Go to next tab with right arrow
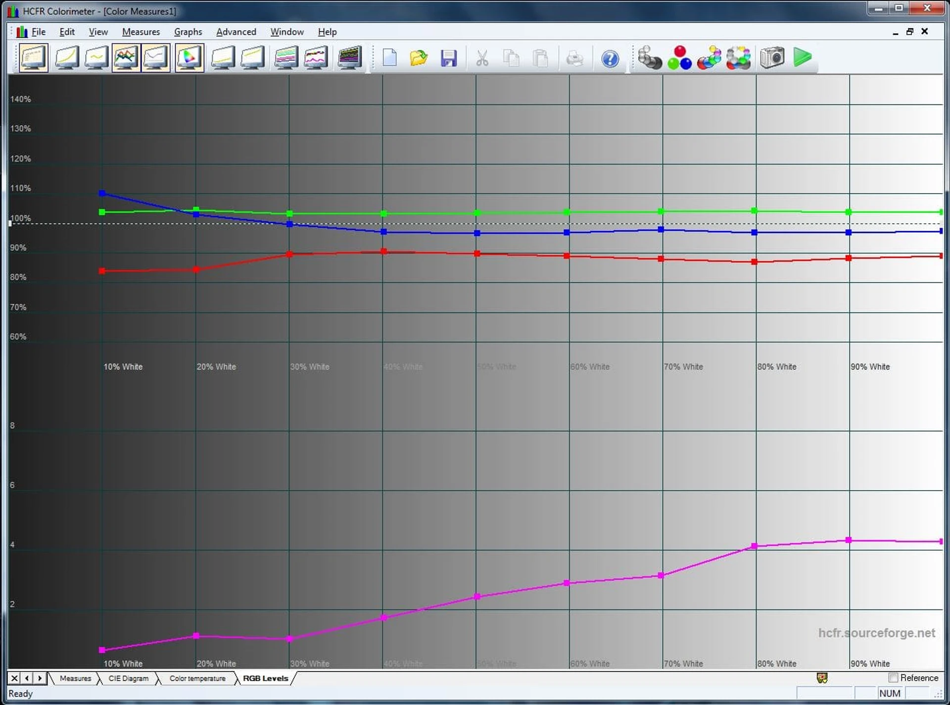 coord(40,678)
